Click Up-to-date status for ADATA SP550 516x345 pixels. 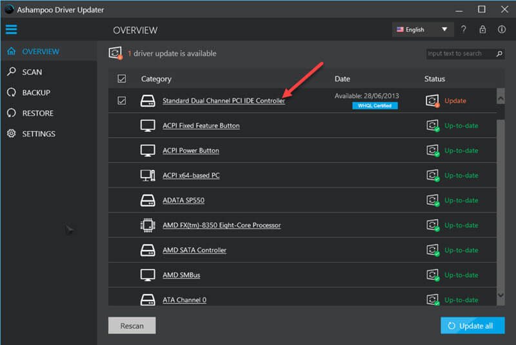tap(461, 200)
